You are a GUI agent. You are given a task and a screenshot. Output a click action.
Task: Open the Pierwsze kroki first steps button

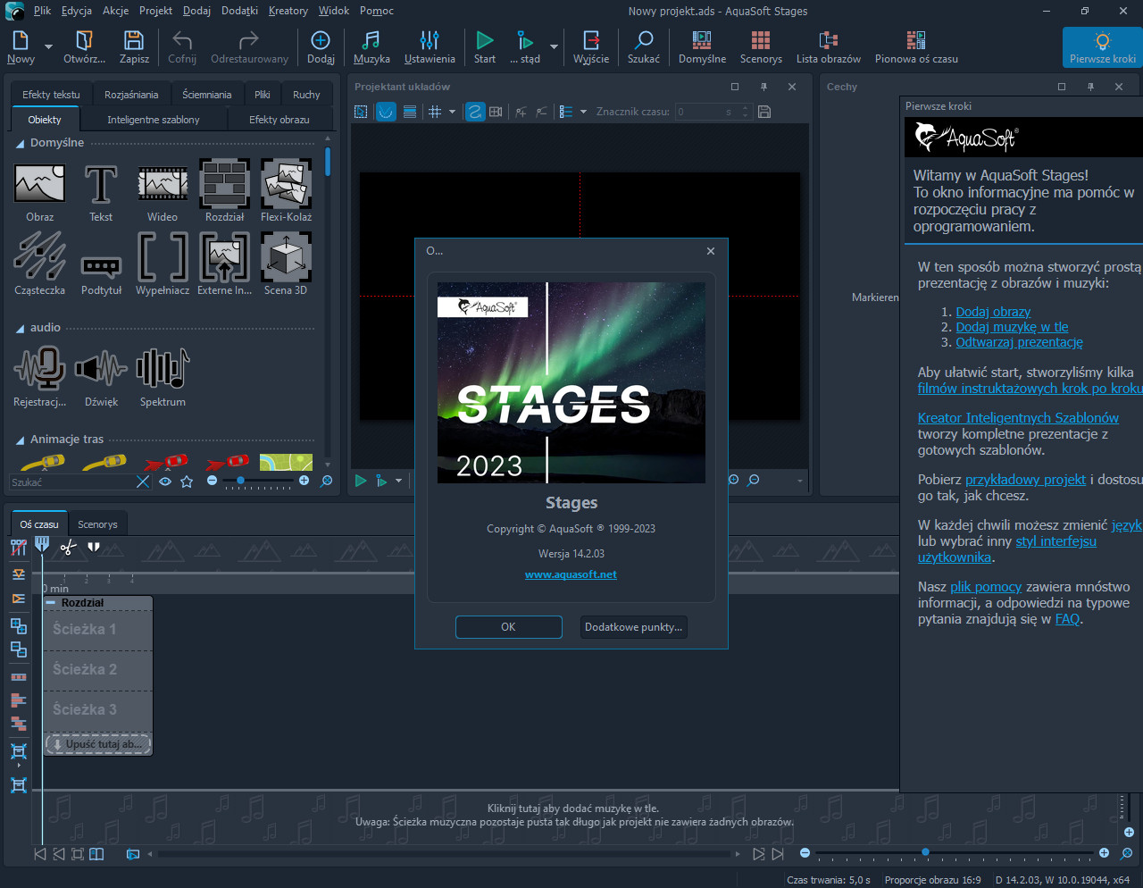[1103, 46]
